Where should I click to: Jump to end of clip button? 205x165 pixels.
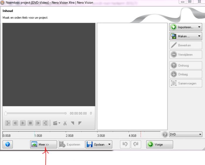point(45,123)
